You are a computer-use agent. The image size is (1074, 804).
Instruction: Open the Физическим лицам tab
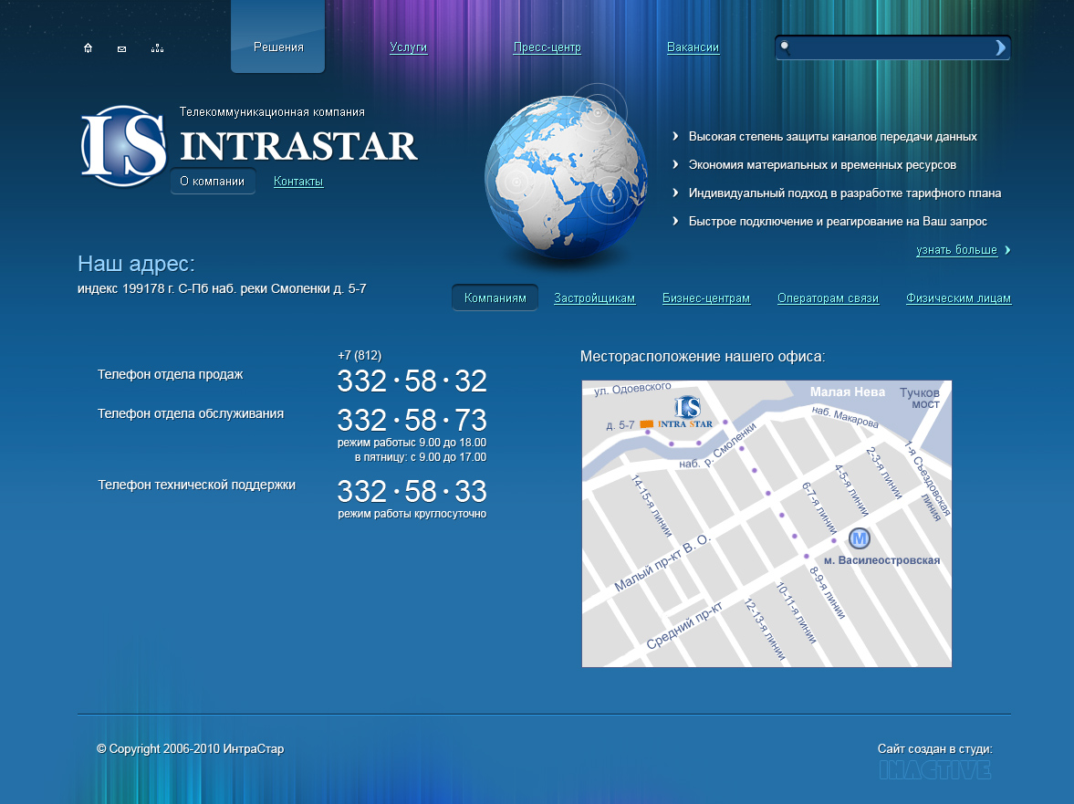(x=958, y=298)
